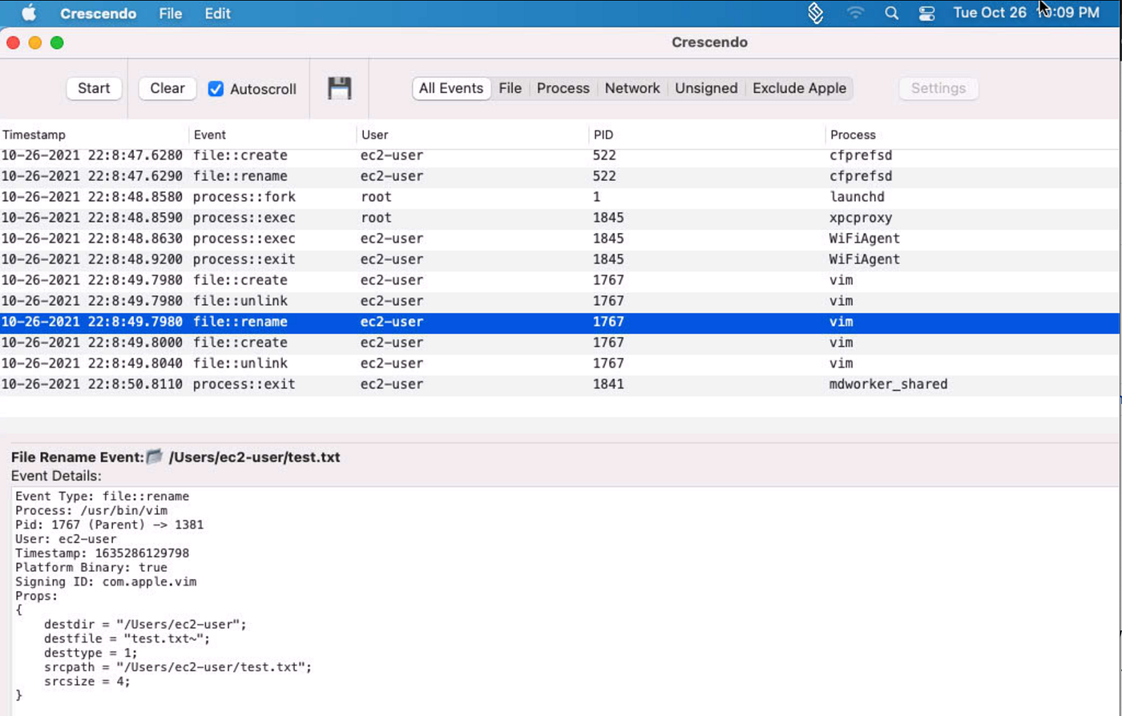This screenshot has width=1122, height=716.
Task: Switch to the File events filter
Action: coord(510,88)
